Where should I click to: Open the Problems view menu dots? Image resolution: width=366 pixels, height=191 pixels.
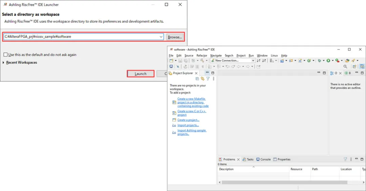351,159
